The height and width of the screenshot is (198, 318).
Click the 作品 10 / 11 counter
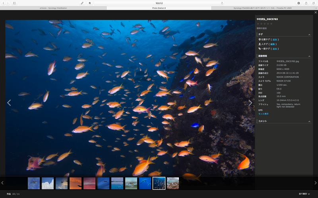pyautogui.click(x=13, y=194)
